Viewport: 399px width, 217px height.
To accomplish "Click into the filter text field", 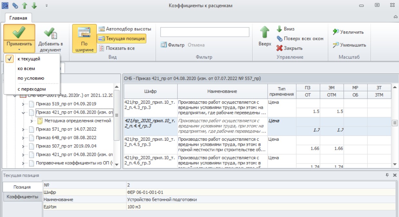I will pos(205,32).
